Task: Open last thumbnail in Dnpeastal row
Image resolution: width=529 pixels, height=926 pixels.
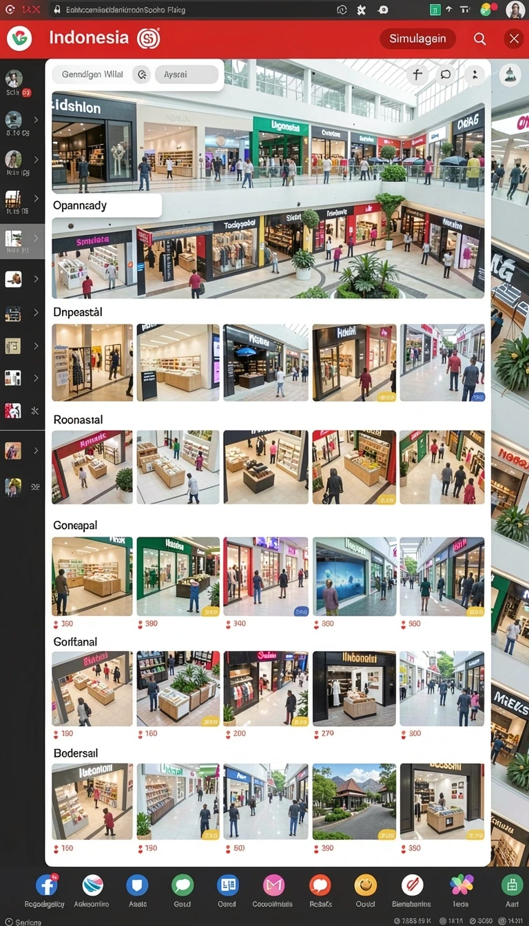Action: 442,362
